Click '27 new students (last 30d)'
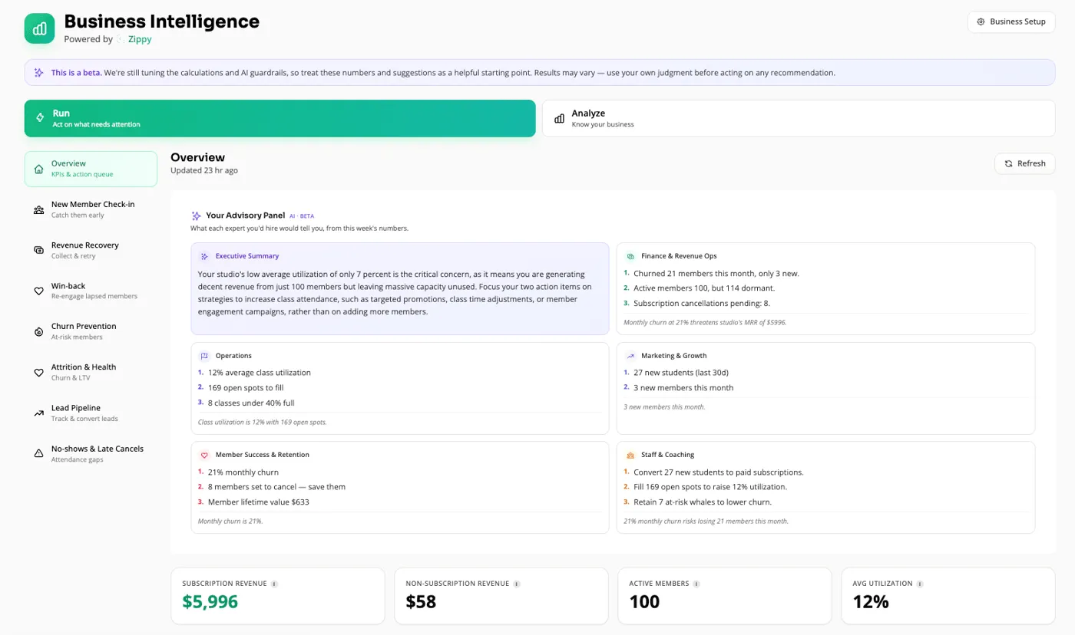 pos(681,373)
